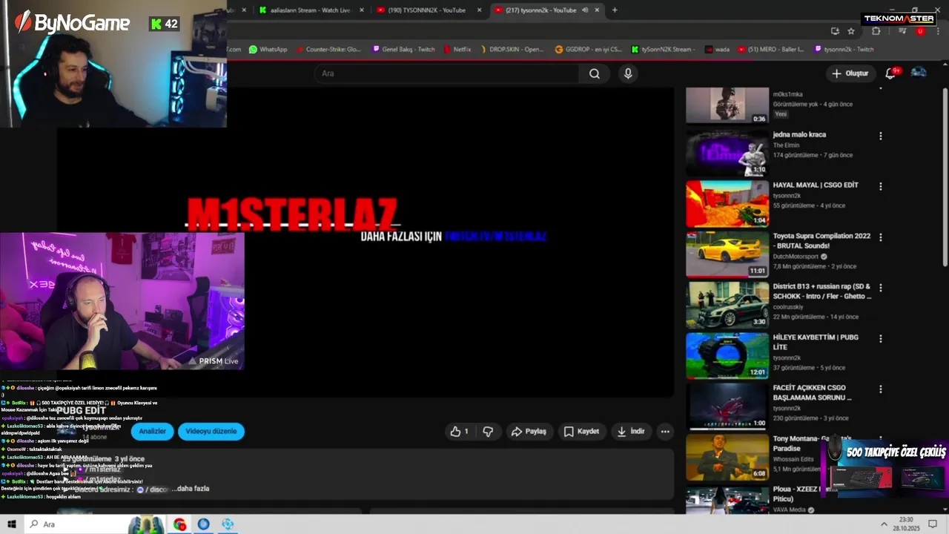This screenshot has height=534, width=949.
Task: Open options menu for FACEİT AÇIKKEN CSGO video
Action: (881, 389)
